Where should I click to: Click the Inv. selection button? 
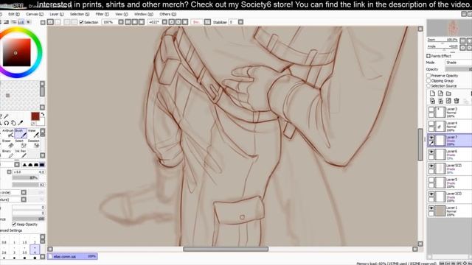coord(196,22)
